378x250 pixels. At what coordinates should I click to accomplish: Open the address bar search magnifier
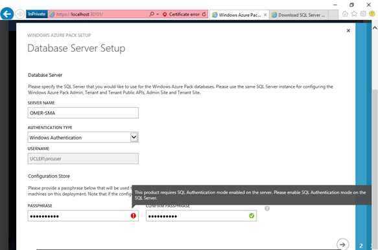152,14
